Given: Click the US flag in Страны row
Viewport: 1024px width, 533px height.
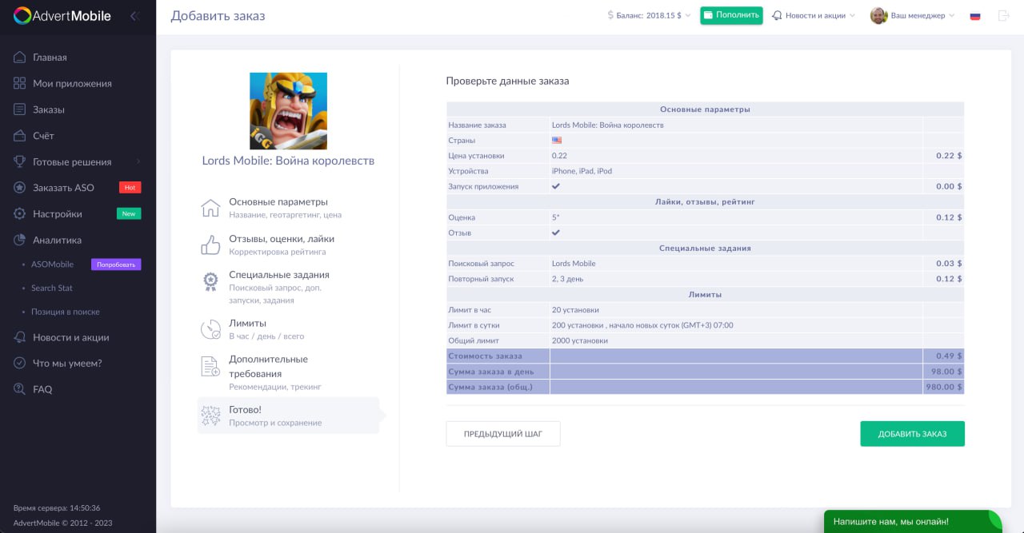Looking at the screenshot, I should [557, 141].
